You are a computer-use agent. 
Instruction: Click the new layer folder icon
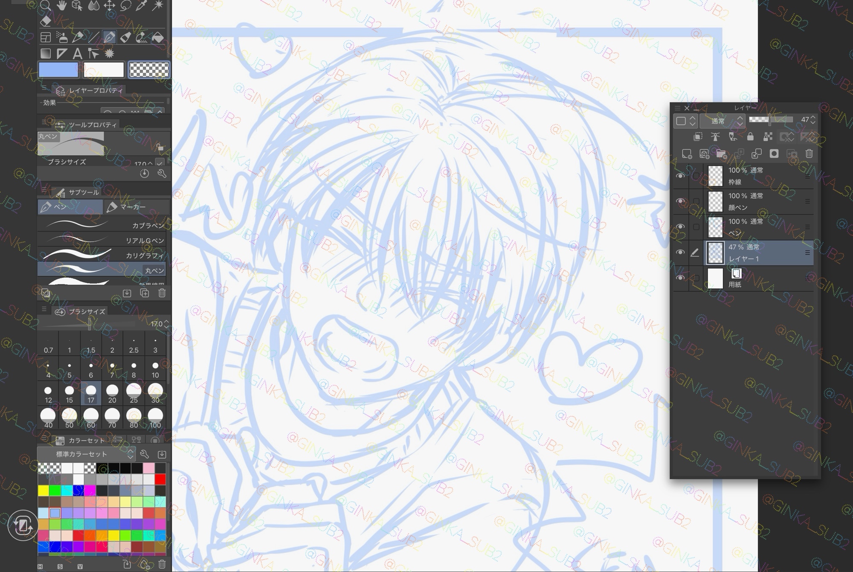tap(721, 154)
